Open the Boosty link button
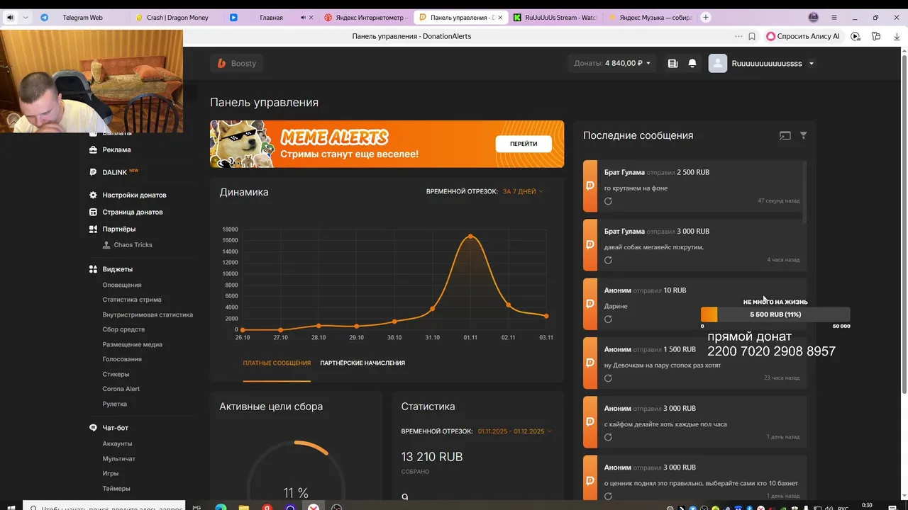The width and height of the screenshot is (908, 510). tap(237, 63)
